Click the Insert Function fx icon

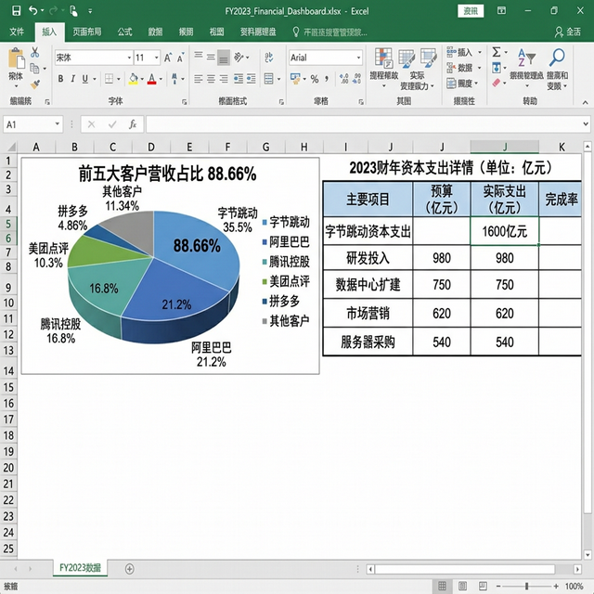pyautogui.click(x=133, y=123)
